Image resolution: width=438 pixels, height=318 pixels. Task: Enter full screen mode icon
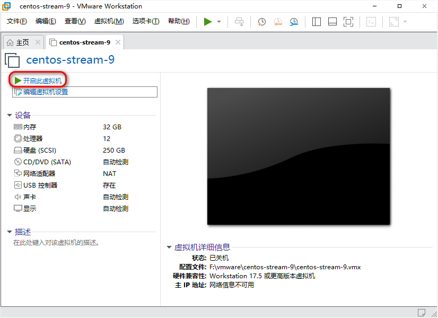(348, 22)
